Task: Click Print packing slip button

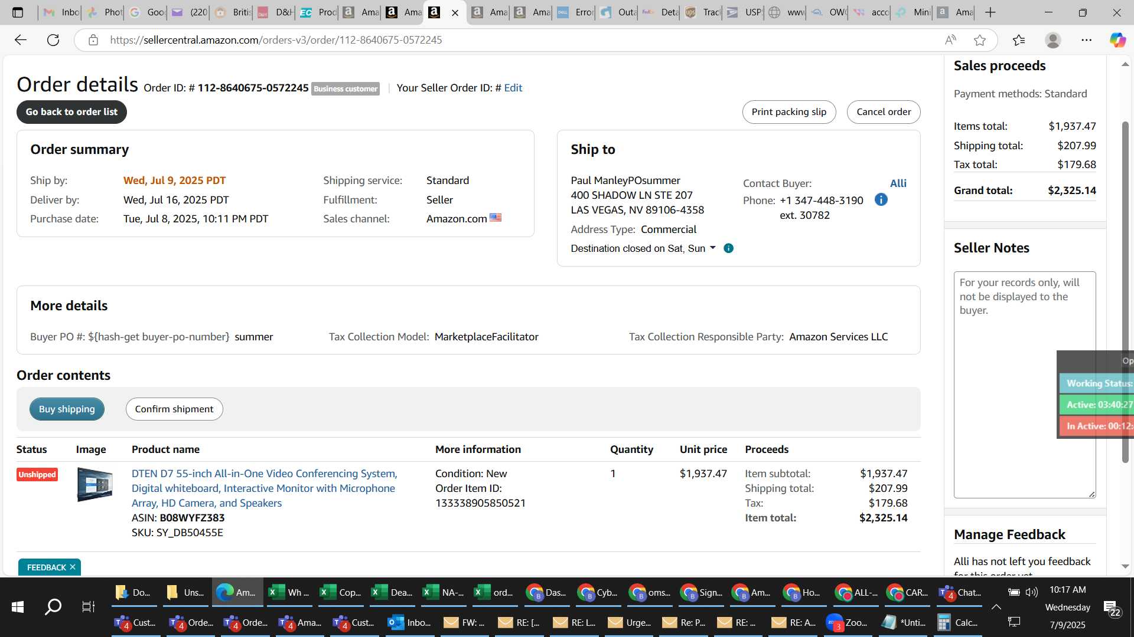Action: [x=788, y=112]
